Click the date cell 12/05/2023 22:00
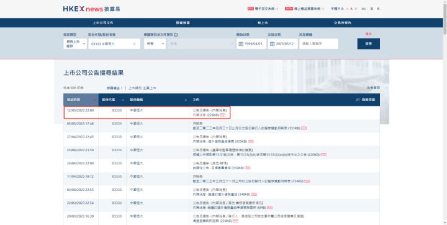 [80, 110]
